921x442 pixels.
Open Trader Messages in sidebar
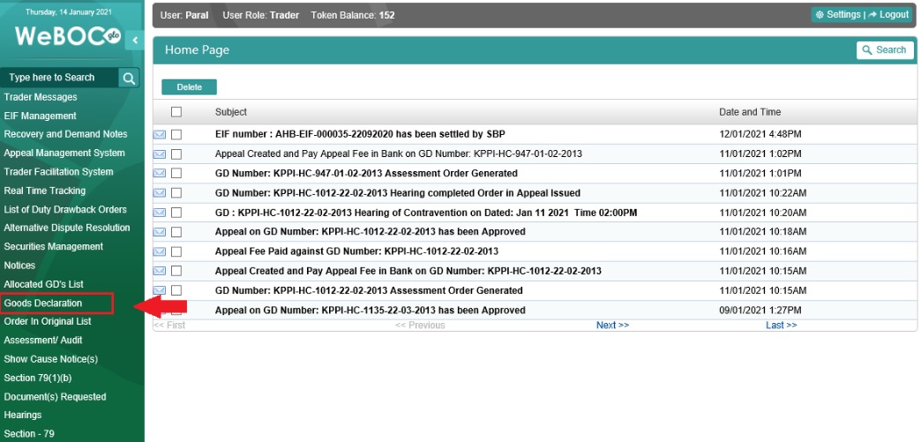(x=41, y=97)
